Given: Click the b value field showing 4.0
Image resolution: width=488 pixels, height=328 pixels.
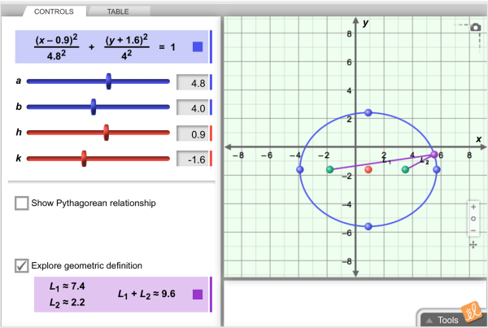Looking at the screenshot, I should point(191,107).
